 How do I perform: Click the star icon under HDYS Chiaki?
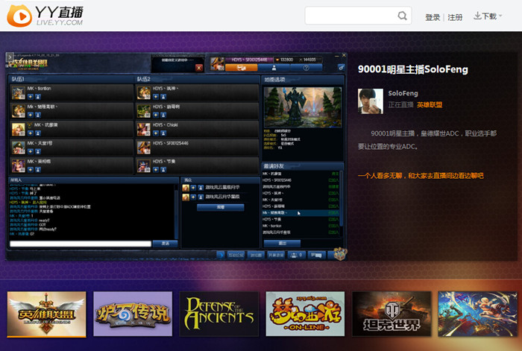[x=156, y=133]
